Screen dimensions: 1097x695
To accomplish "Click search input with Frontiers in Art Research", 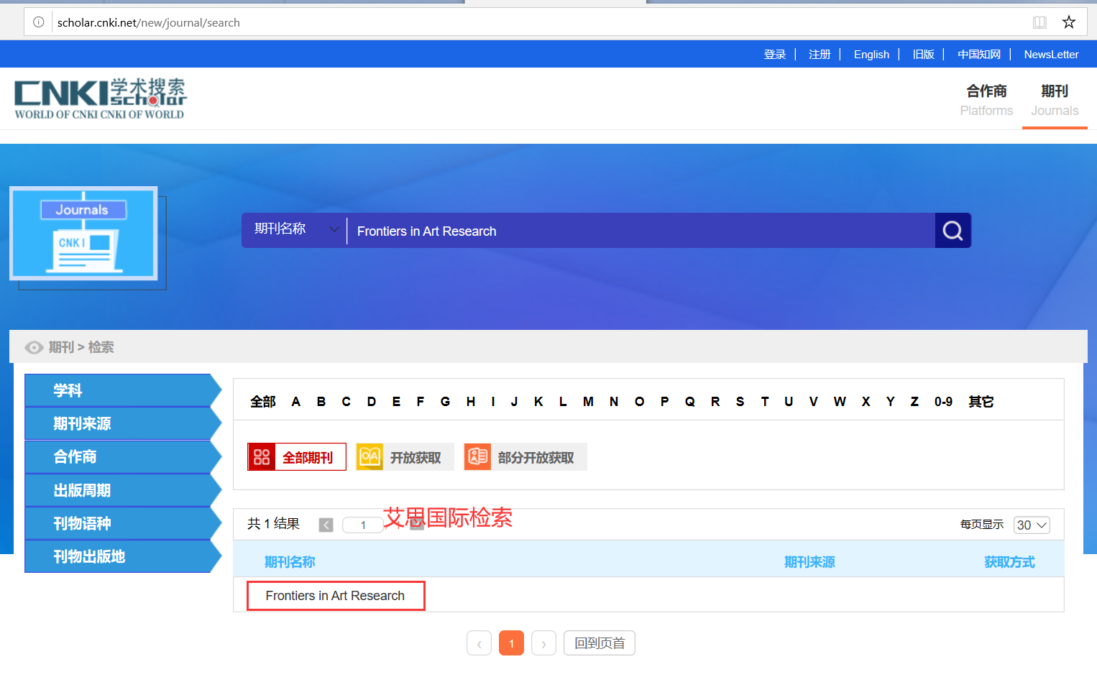I will (x=641, y=231).
